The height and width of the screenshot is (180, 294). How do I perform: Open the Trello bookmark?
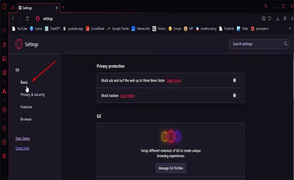point(242,28)
